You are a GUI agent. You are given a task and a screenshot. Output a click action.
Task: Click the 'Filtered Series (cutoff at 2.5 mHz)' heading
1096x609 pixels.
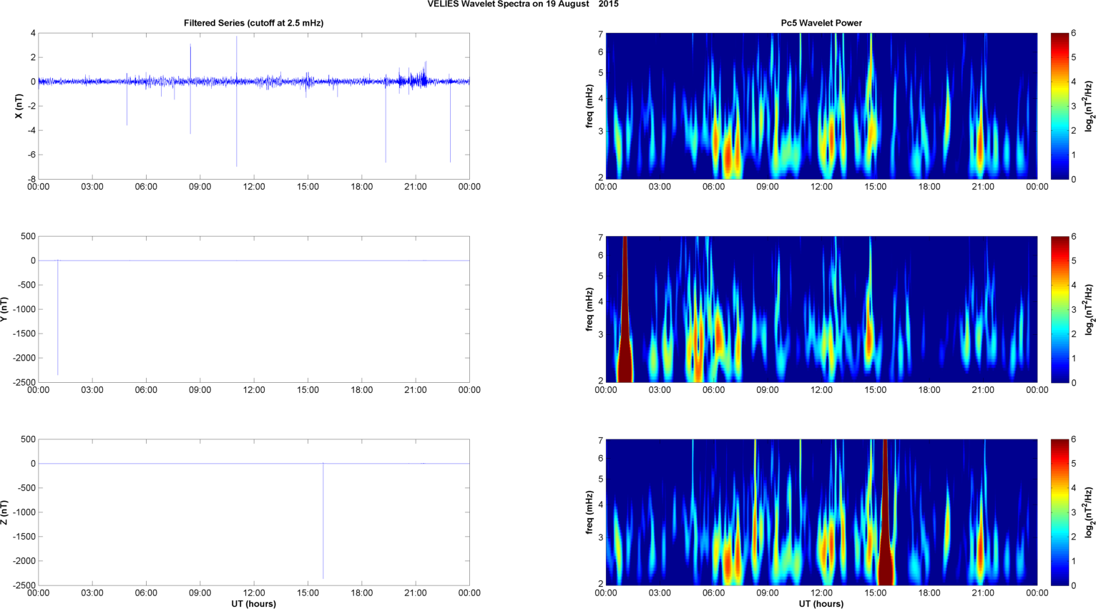tap(253, 23)
